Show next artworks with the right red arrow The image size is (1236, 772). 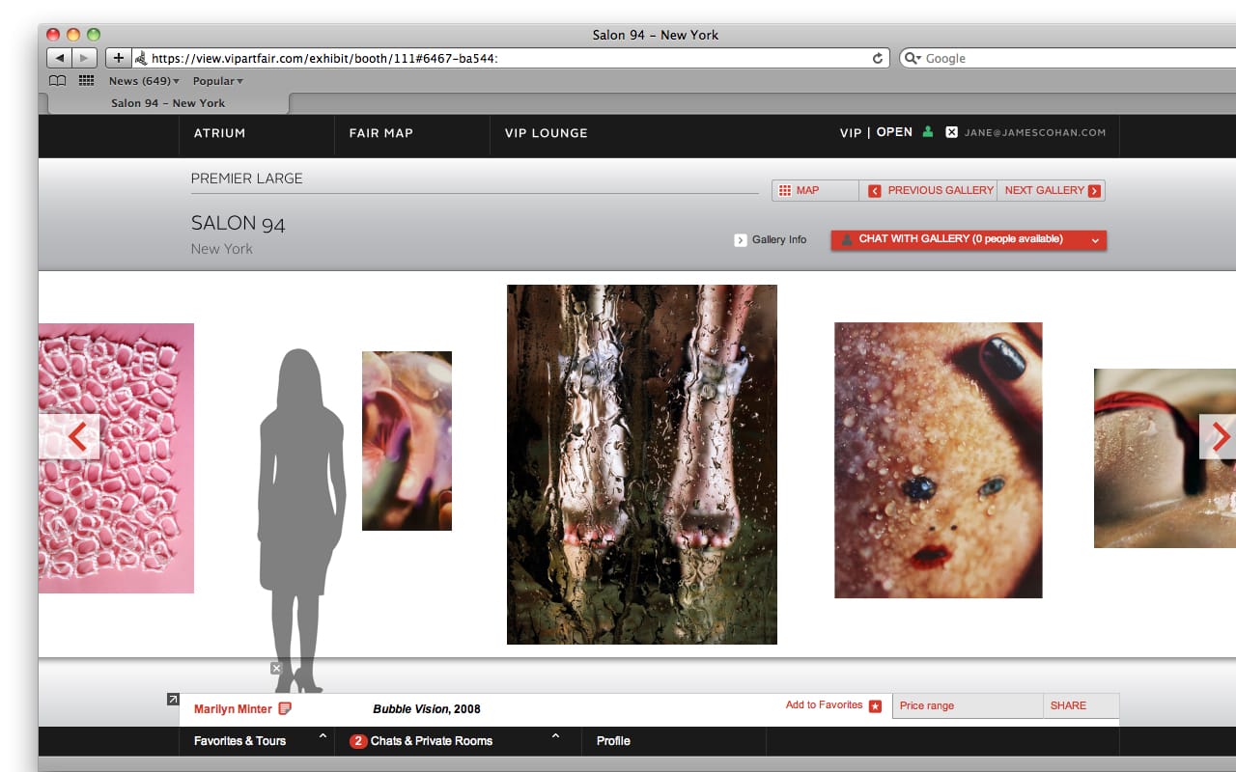click(1219, 436)
